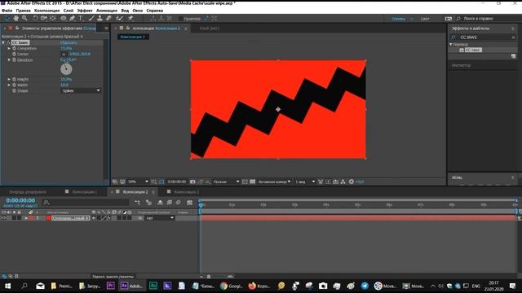Select the Ellipse shape tool
This screenshot has height=293, width=522.
(x=64, y=18)
